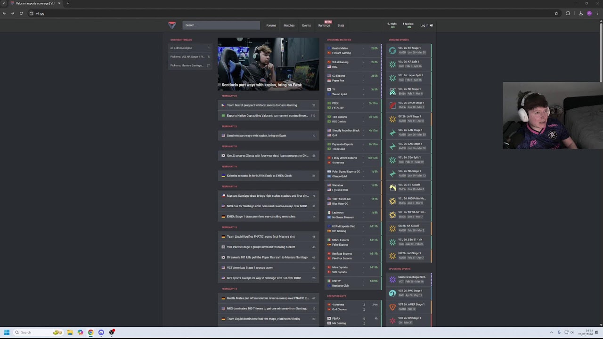Screen dimensions: 603x339
Task: Open Discord from the taskbar
Action: pos(101,332)
